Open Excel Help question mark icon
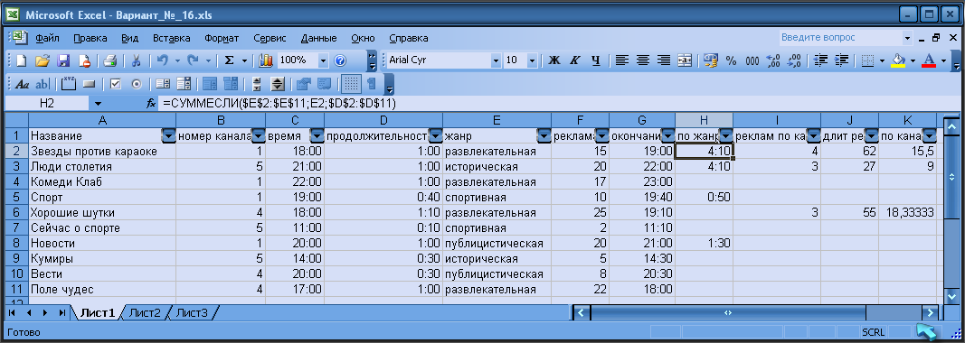 coord(340,60)
